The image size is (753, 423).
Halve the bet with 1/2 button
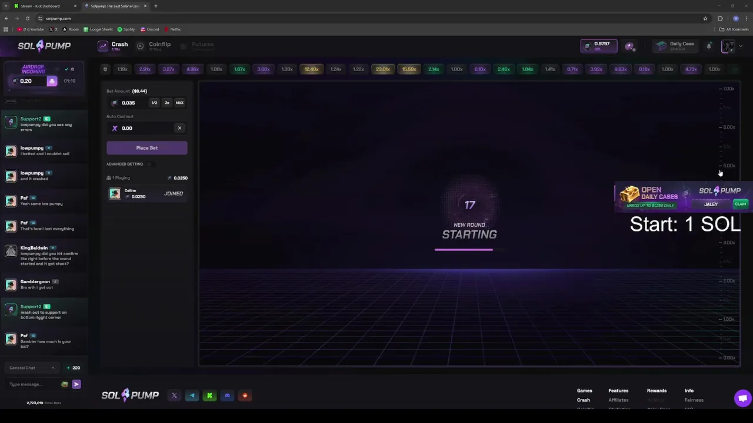pyautogui.click(x=154, y=103)
